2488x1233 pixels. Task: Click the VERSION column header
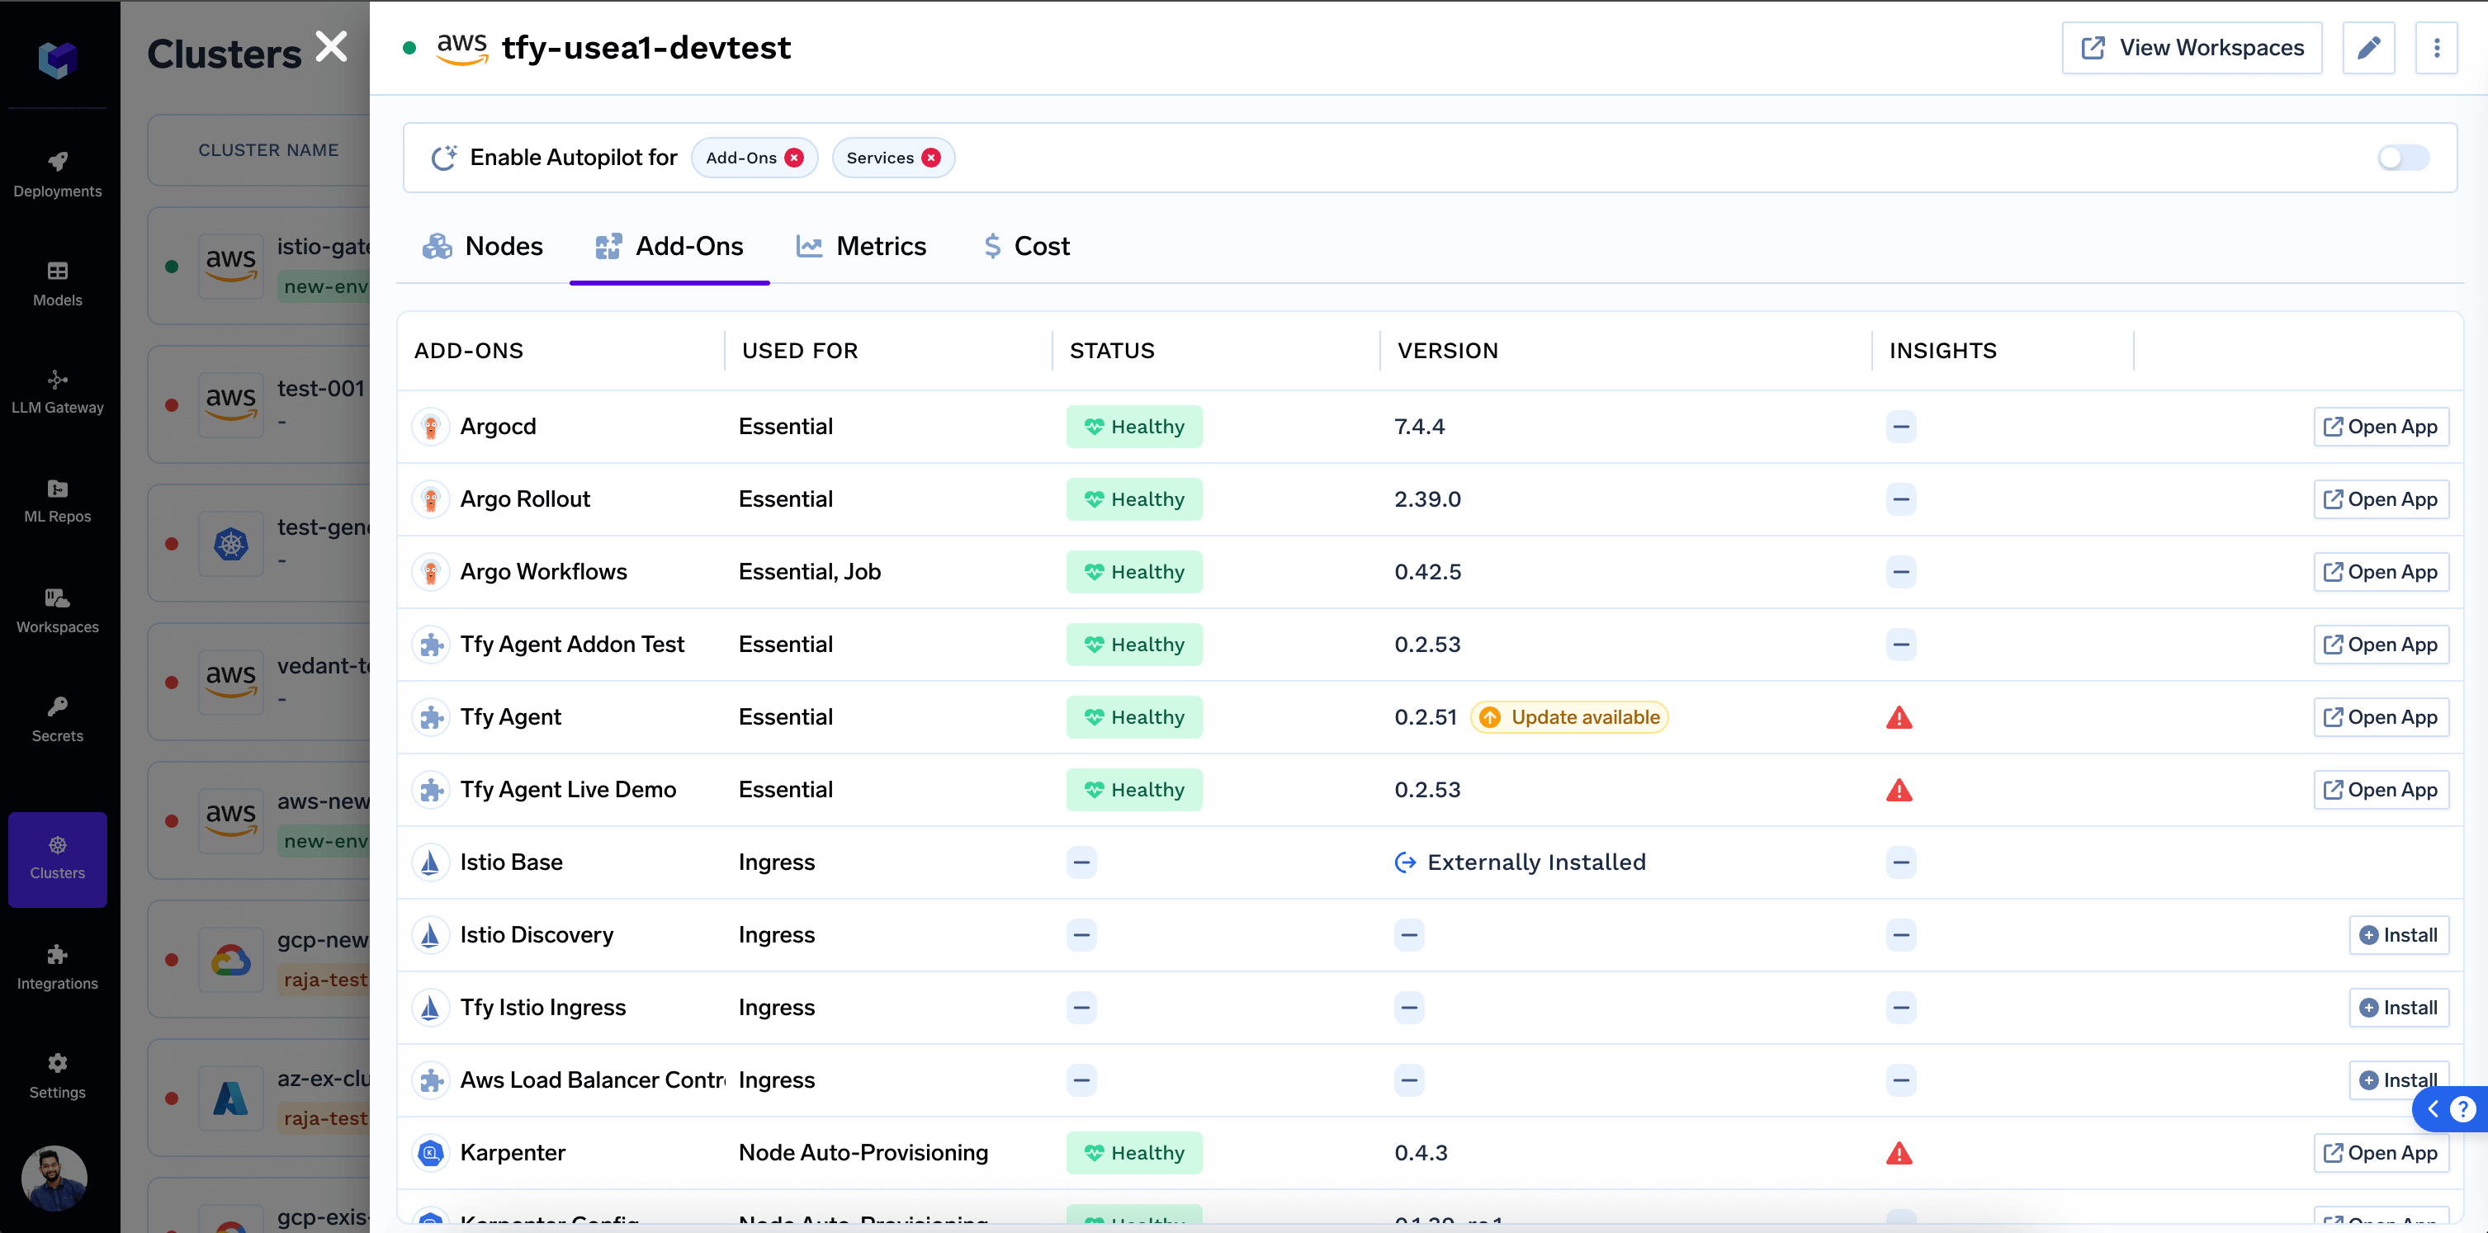coord(1448,351)
